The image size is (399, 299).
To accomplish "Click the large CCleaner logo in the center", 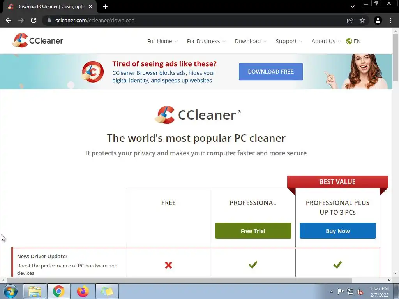I will [x=198, y=115].
